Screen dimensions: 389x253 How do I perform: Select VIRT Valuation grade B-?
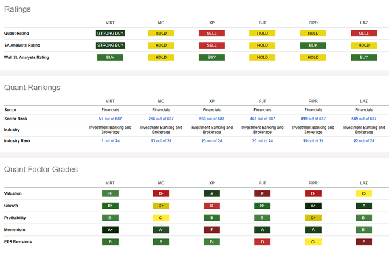pos(110,193)
